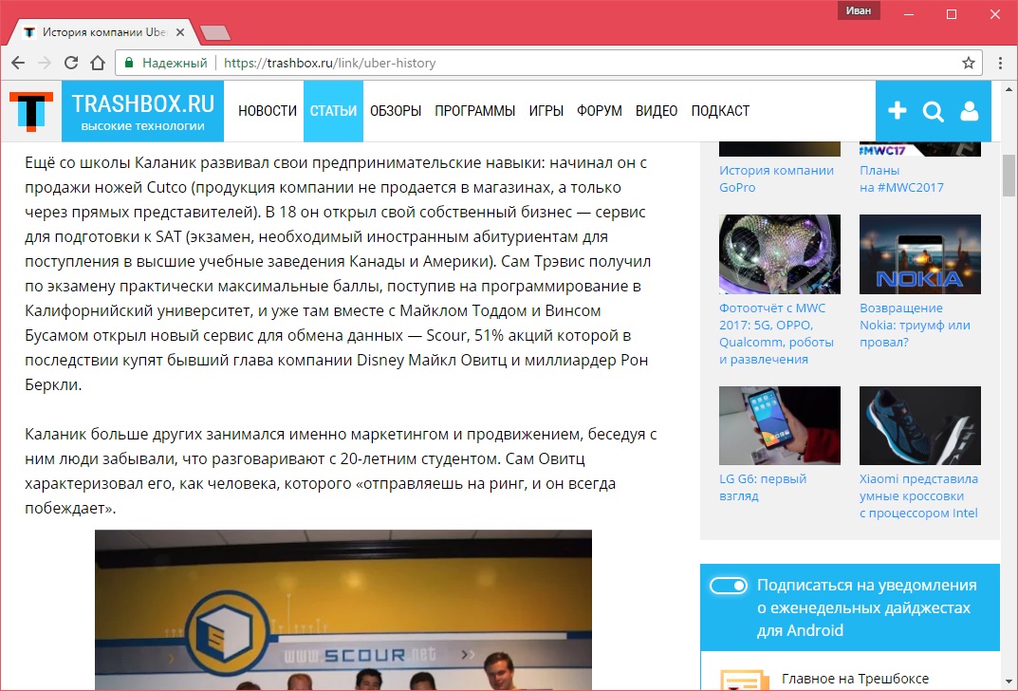Open the Возвращение Nokia article link

(915, 325)
